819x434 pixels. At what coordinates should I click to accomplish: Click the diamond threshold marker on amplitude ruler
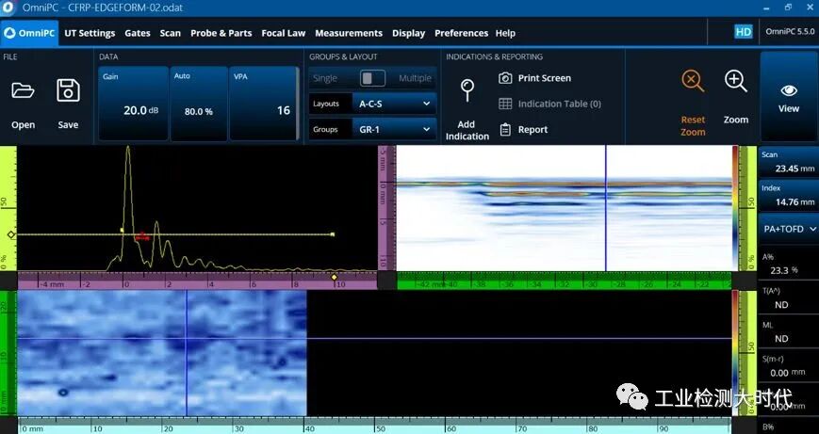tap(11, 234)
